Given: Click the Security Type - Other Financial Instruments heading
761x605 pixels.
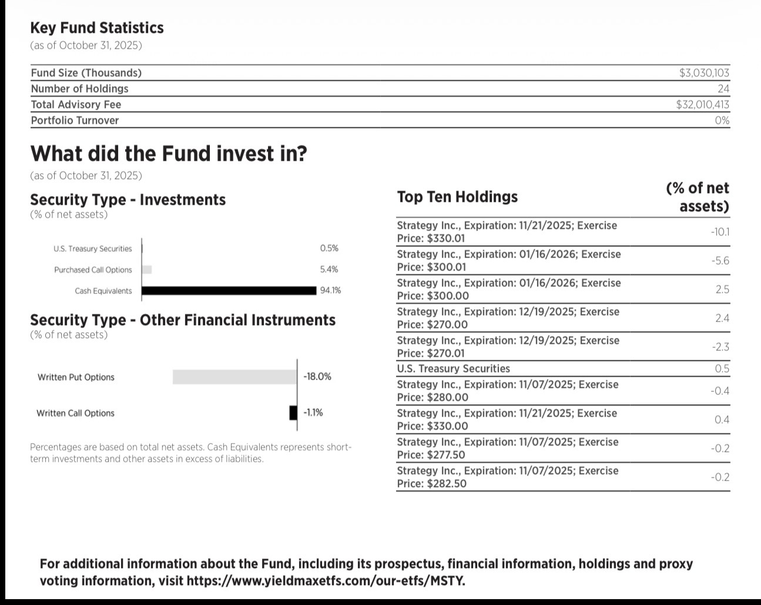Looking at the screenshot, I should pyautogui.click(x=183, y=320).
